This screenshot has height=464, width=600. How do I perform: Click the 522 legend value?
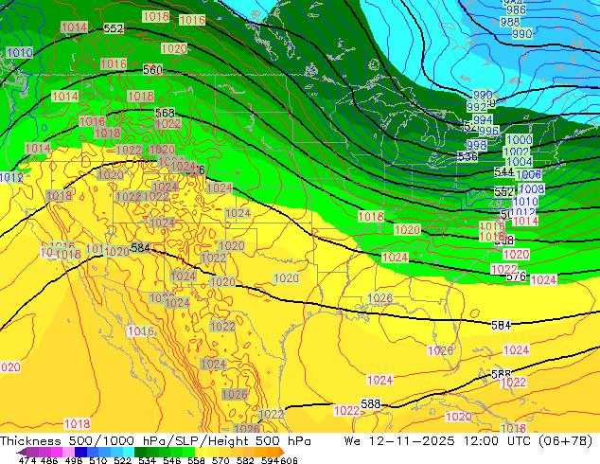pos(123,460)
